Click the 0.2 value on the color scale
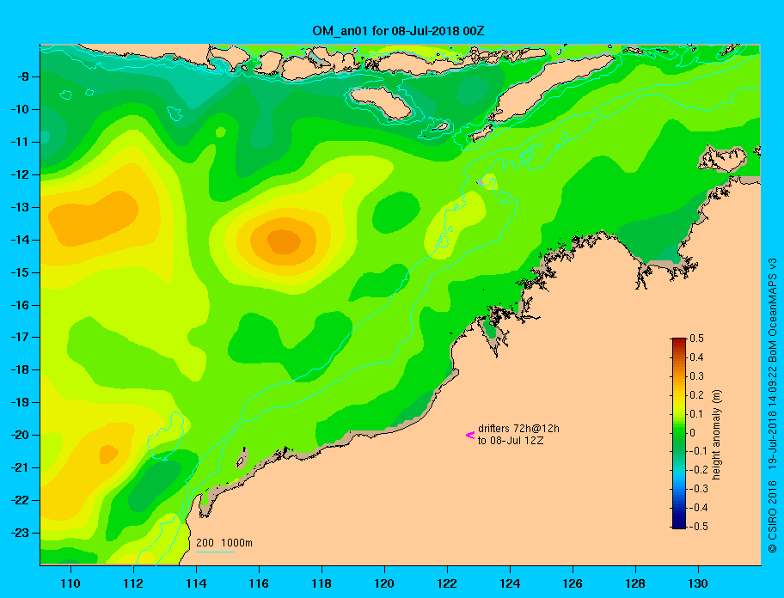 click(696, 394)
